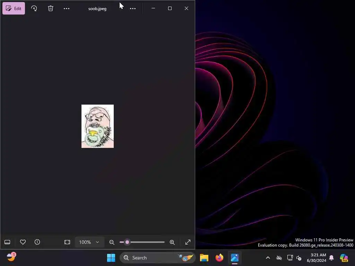The width and height of the screenshot is (355, 266).
Task: Select Photos app taskbar icon
Action: tap(235, 258)
